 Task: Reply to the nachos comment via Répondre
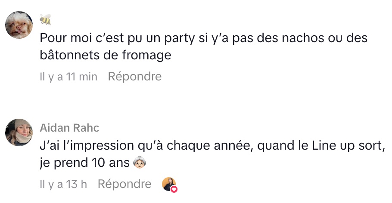pyautogui.click(x=134, y=77)
